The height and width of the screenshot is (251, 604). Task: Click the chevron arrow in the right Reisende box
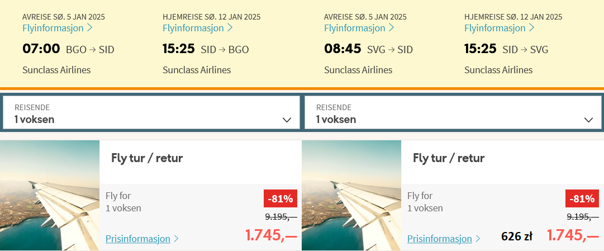(588, 120)
